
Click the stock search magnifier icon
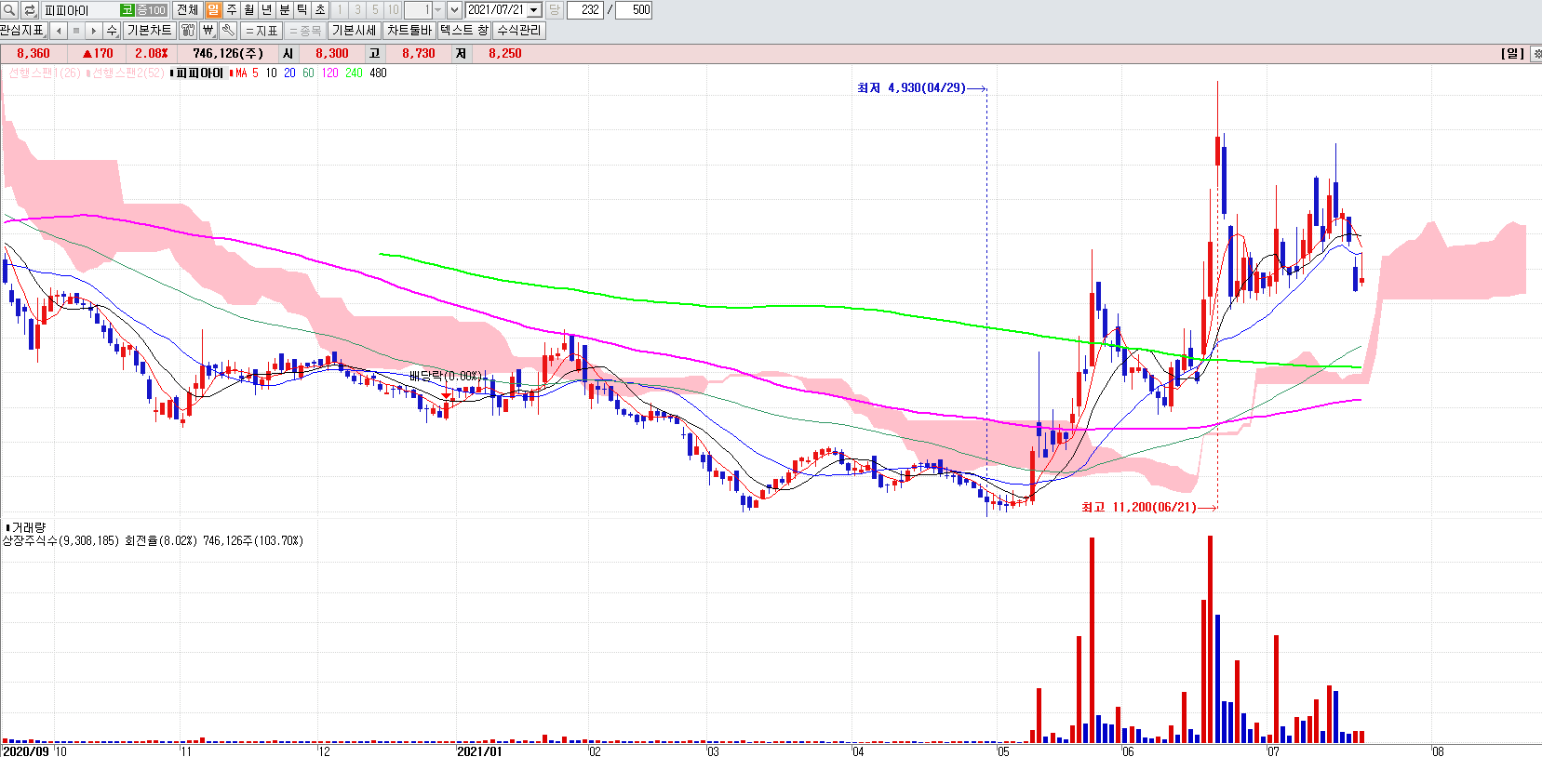pyautogui.click(x=9, y=9)
